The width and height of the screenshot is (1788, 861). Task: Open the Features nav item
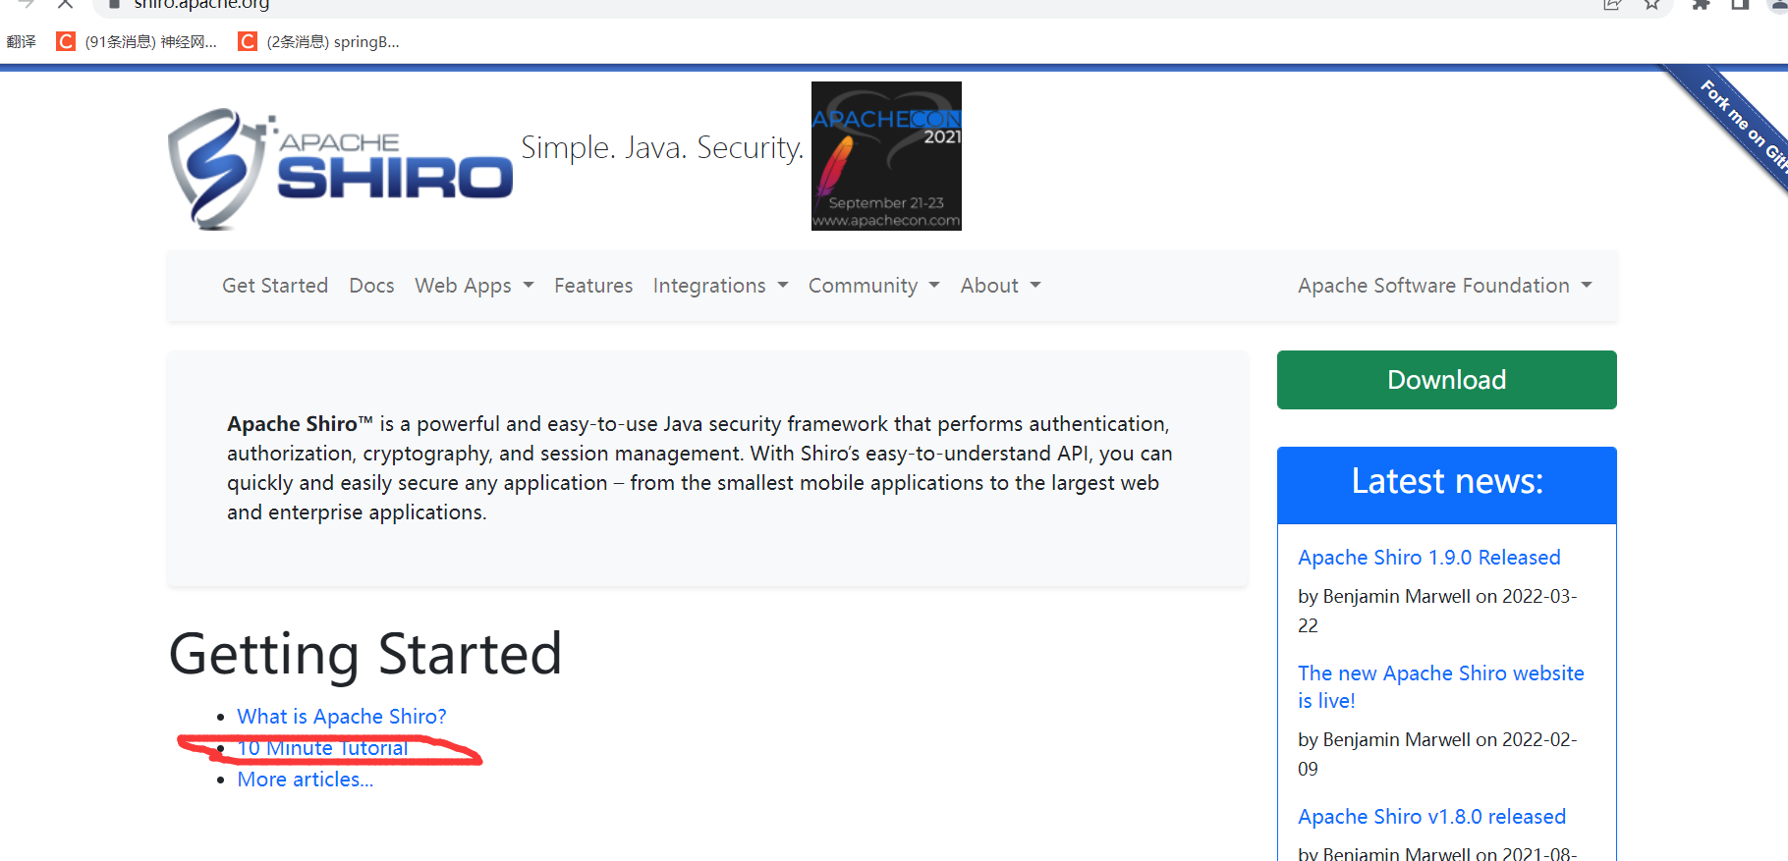pyautogui.click(x=593, y=286)
